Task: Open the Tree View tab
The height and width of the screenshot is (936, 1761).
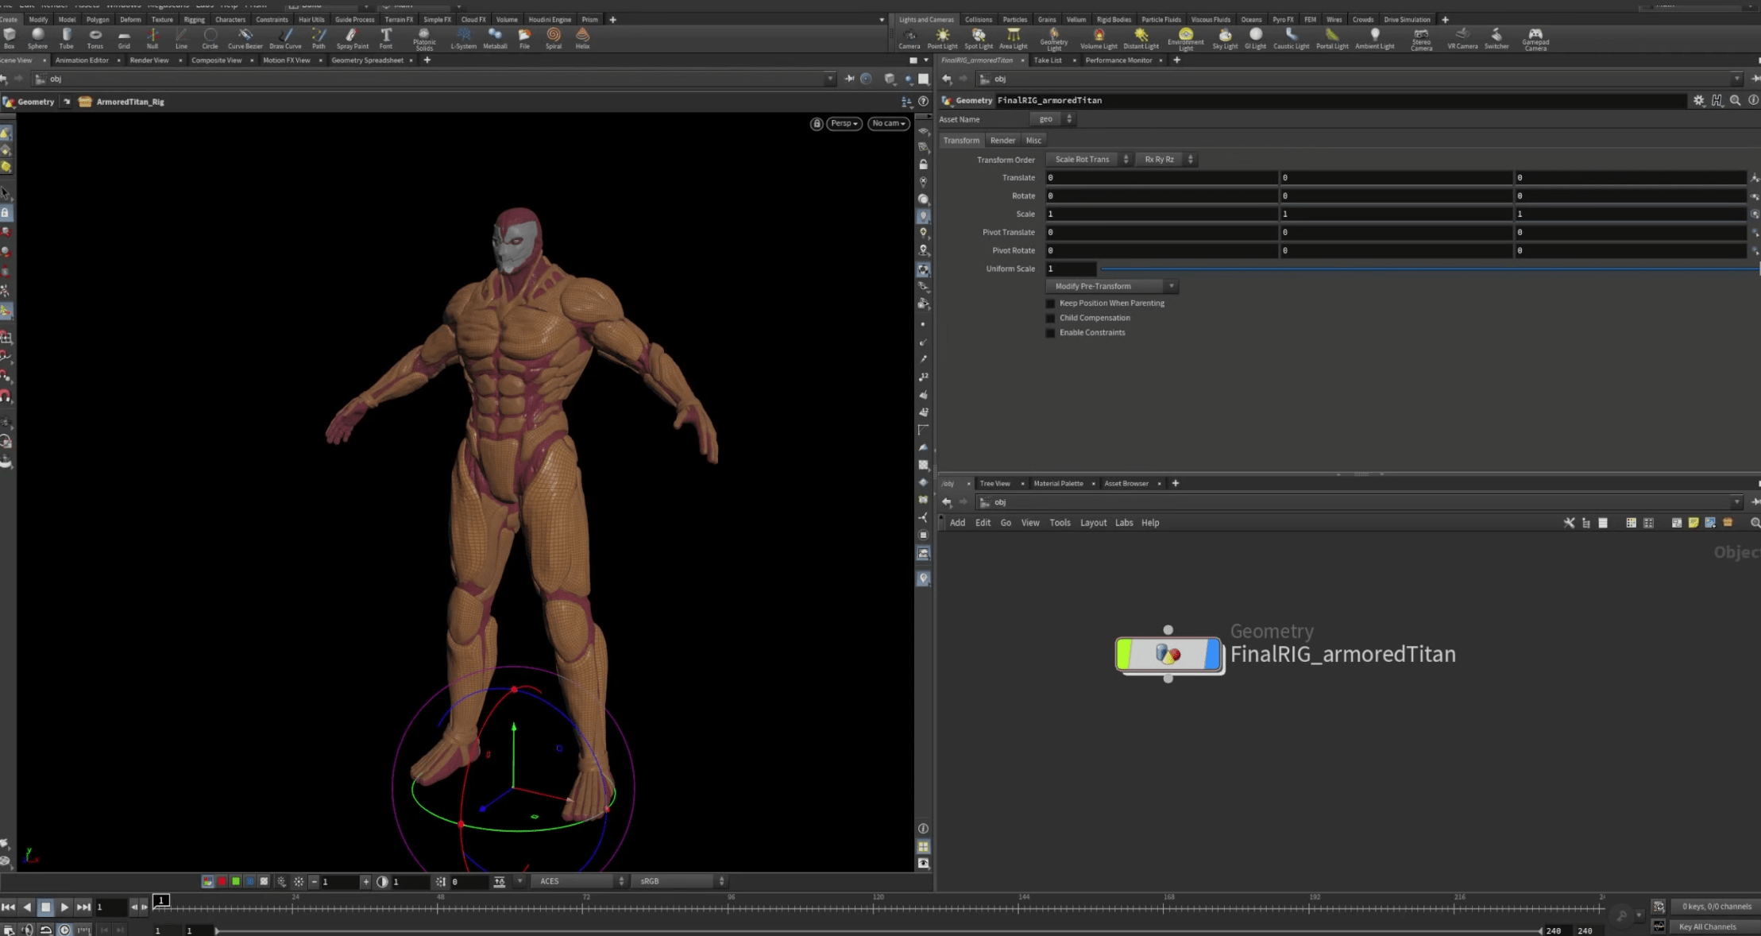Action: [x=994, y=483]
